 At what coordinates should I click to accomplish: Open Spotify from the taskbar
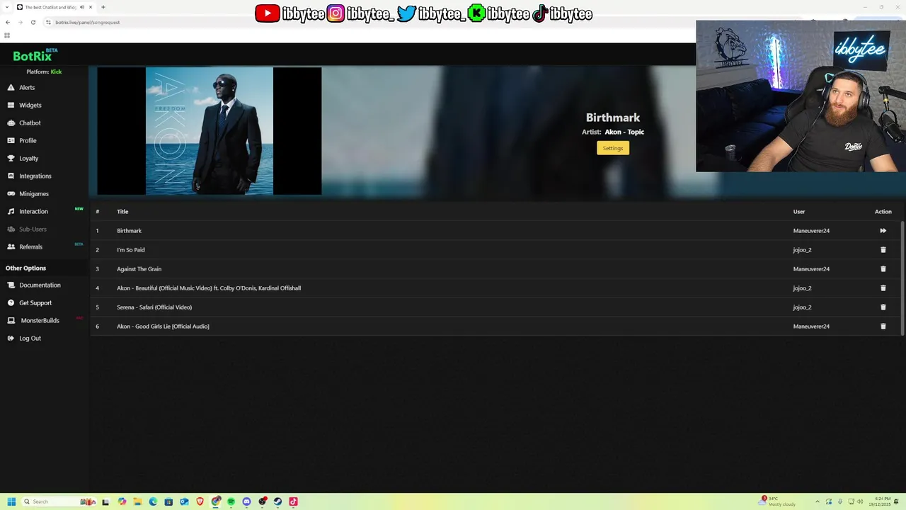(231, 501)
